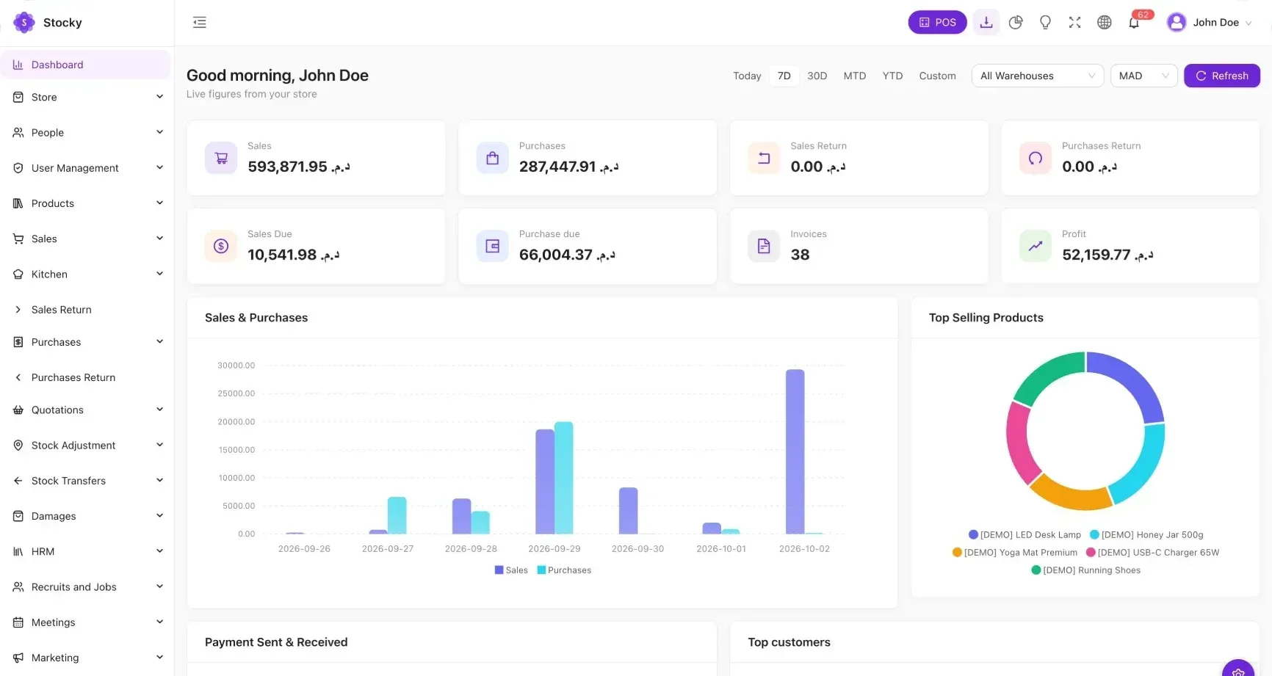Click the Invoices document icon
This screenshot has height=676, width=1272.
764,246
